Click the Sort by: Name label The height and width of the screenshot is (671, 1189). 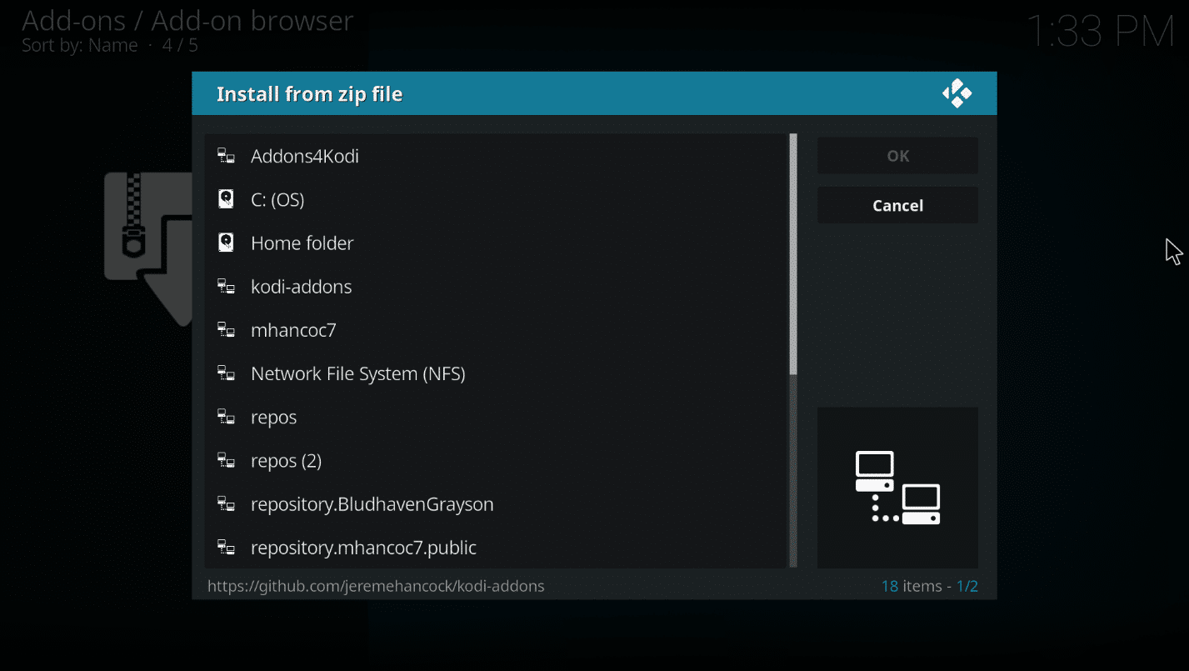tap(80, 45)
